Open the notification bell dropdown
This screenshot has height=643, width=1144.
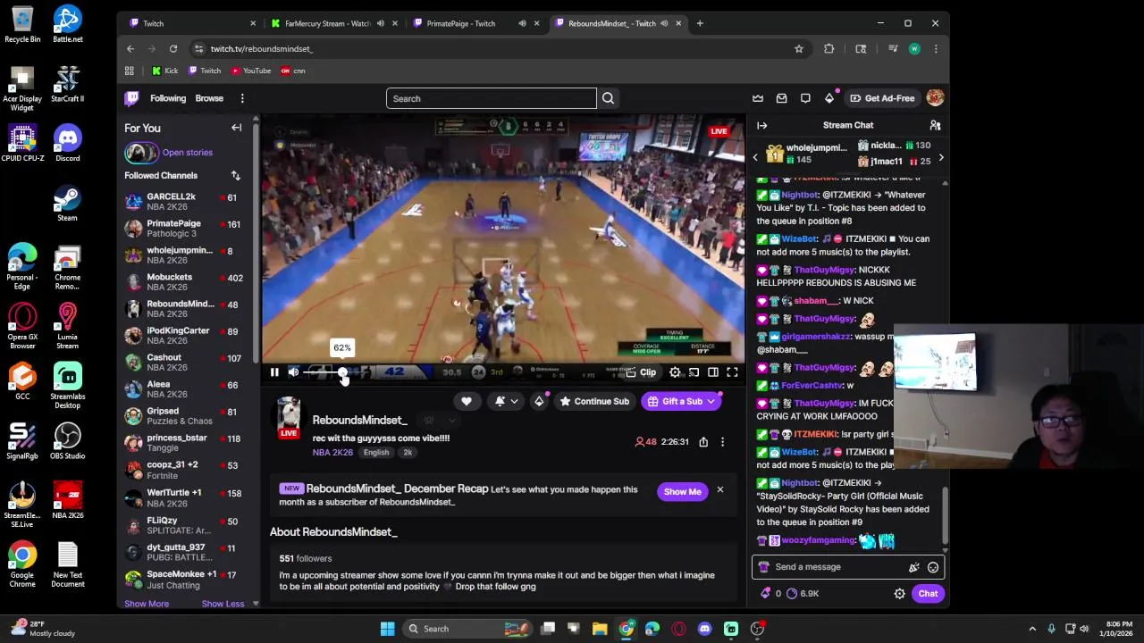pyautogui.click(x=506, y=401)
